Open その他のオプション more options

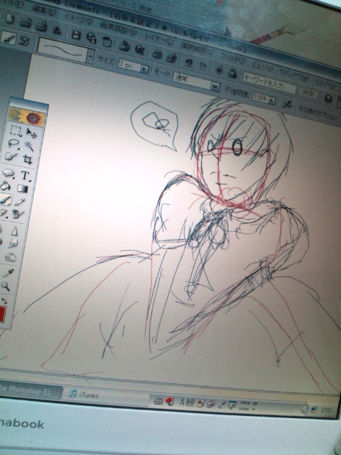click(x=318, y=114)
